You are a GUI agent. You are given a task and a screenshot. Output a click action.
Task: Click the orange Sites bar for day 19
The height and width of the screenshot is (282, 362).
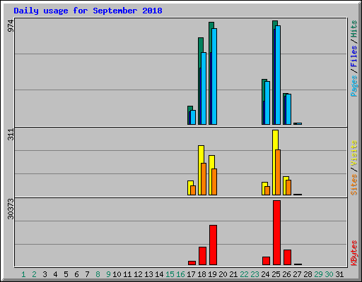coord(214,182)
